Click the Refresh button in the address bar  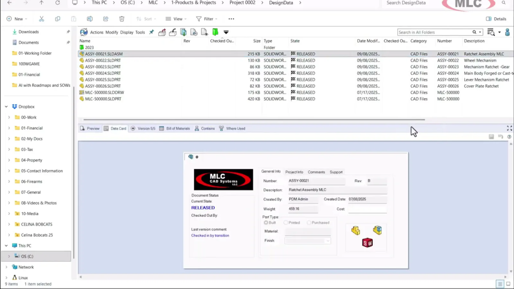pyautogui.click(x=58, y=3)
